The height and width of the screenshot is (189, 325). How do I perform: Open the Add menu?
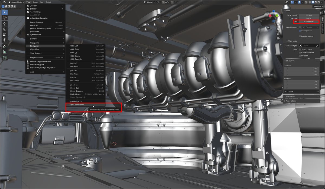[x=42, y=2]
